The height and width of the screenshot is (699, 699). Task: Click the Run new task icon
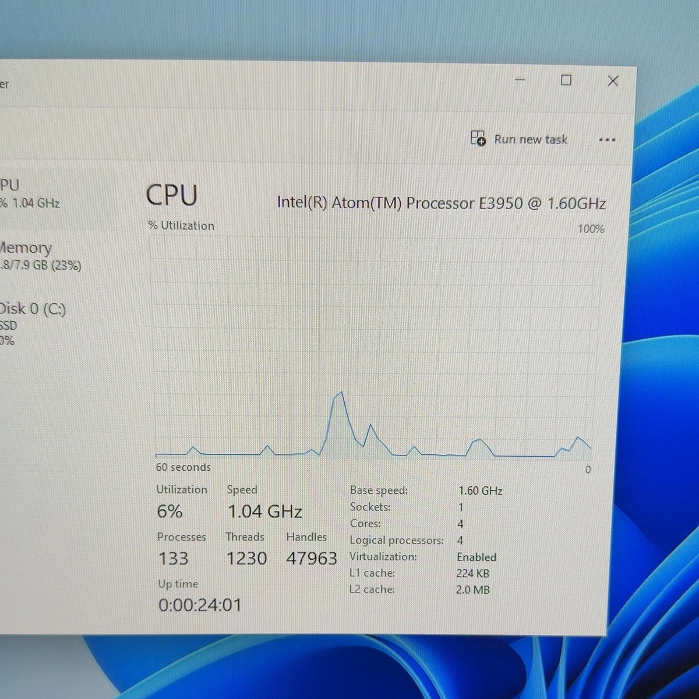tap(478, 138)
